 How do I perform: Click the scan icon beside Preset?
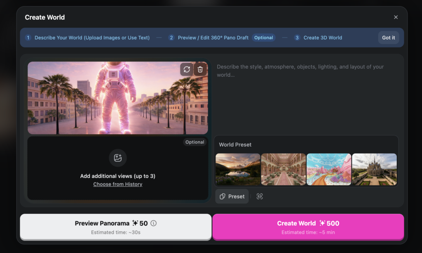pos(260,196)
